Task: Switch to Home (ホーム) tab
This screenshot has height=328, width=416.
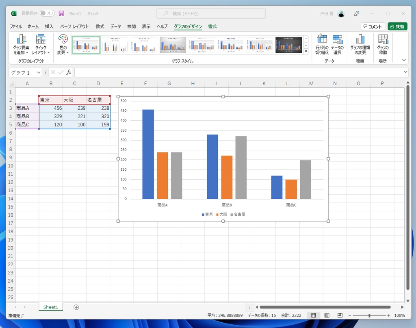Action: (x=33, y=26)
